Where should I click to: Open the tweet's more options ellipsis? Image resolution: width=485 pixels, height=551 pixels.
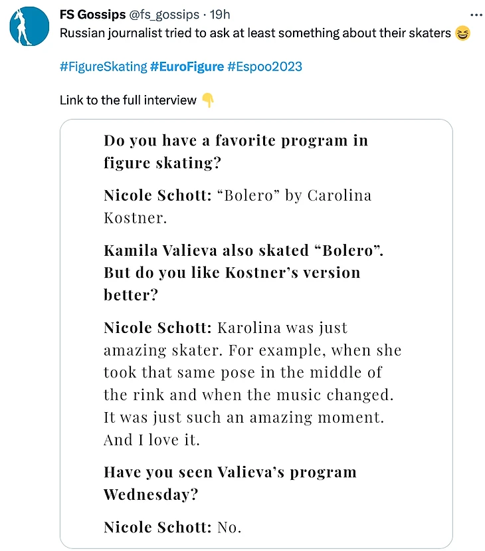click(x=476, y=14)
